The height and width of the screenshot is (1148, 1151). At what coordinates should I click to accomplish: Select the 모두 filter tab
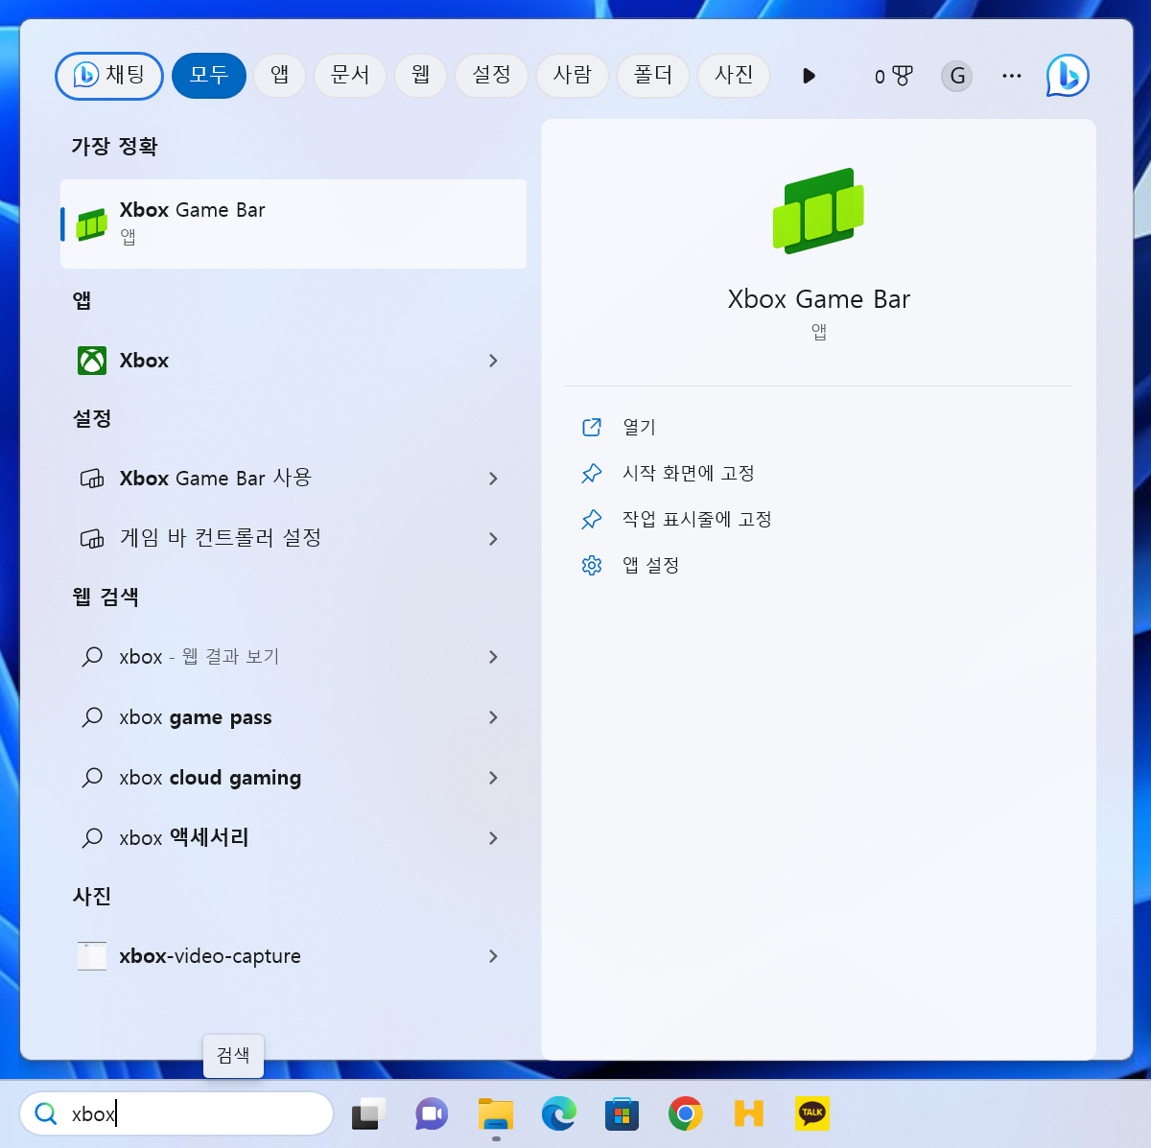click(209, 76)
